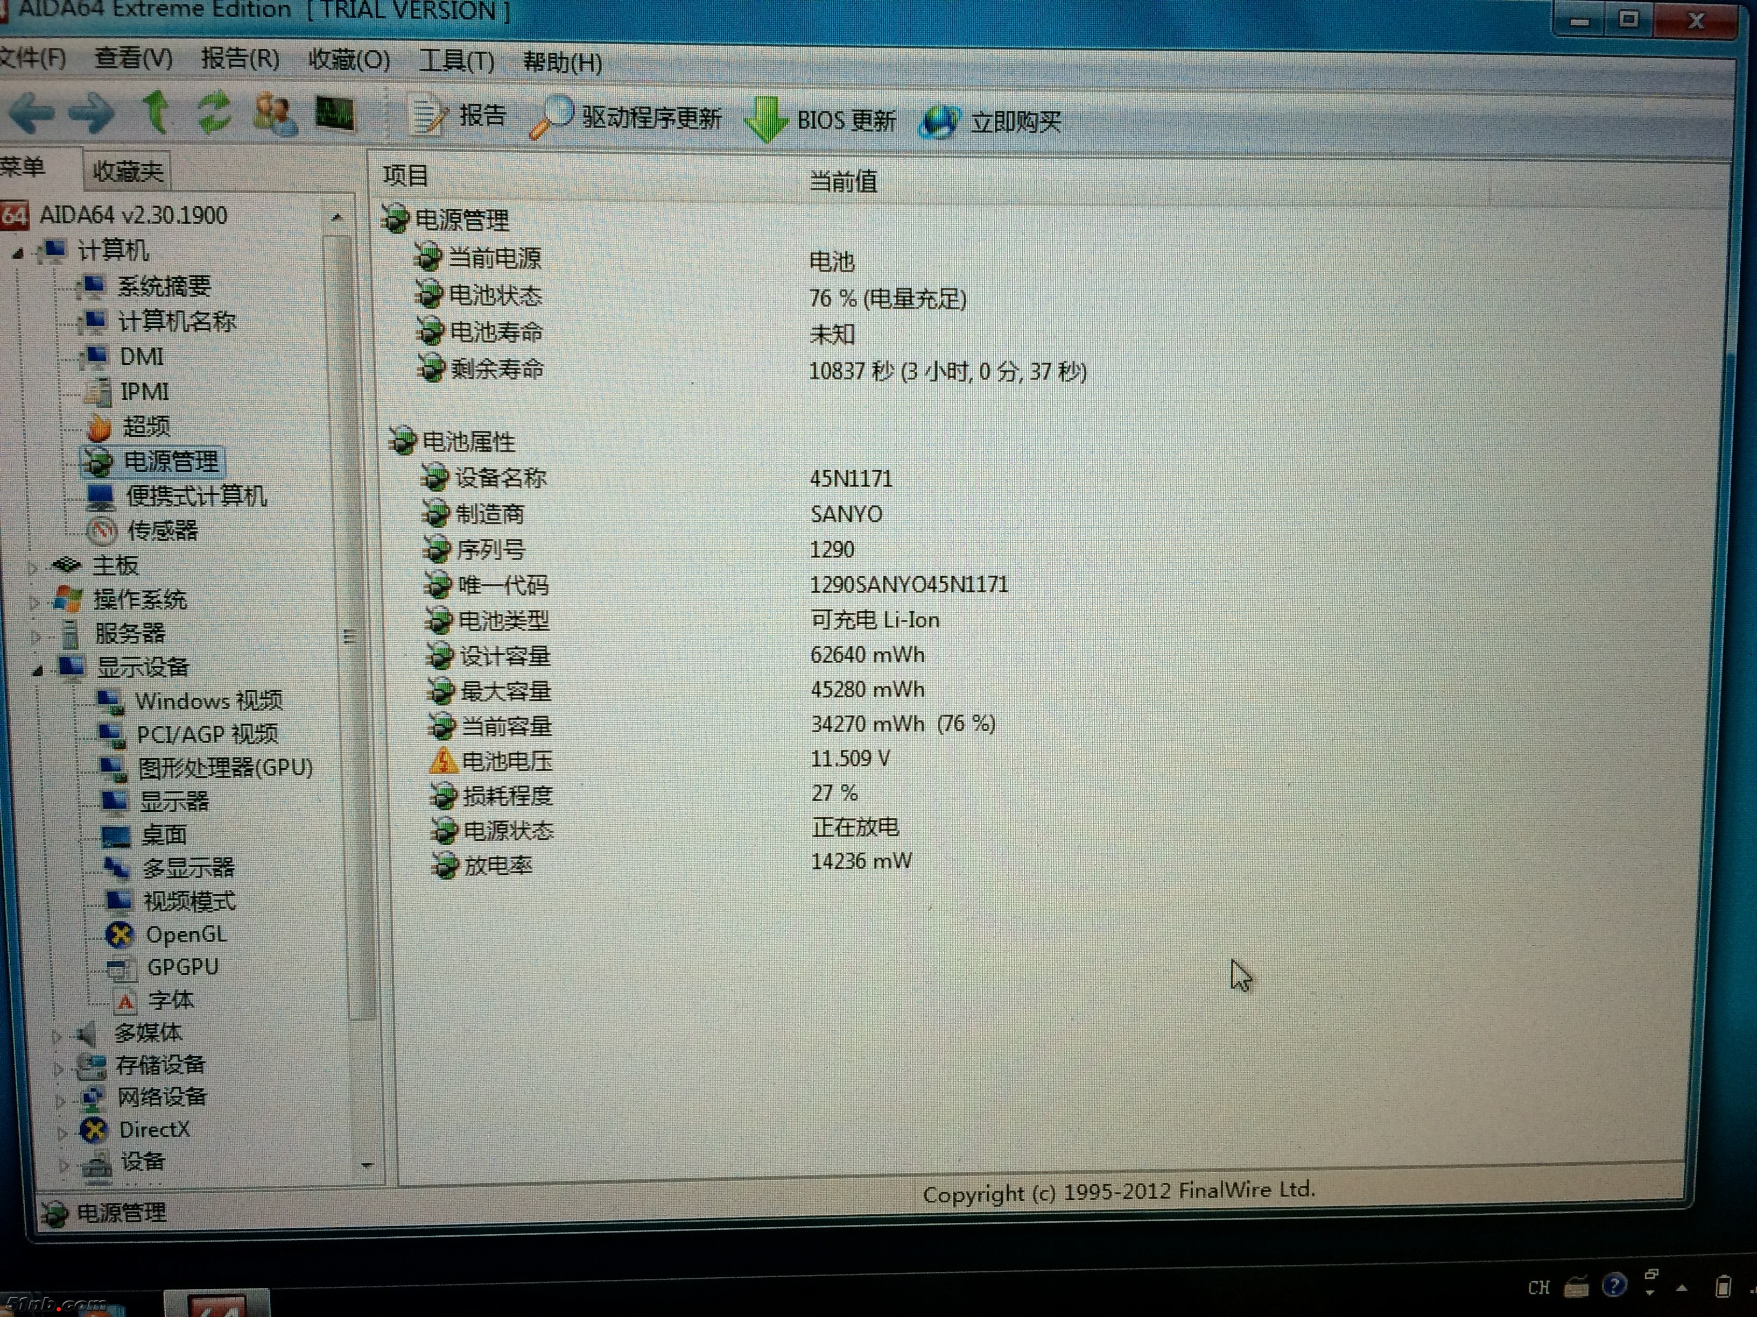
Task: Collapse the 显示设备 tree node
Action: click(x=37, y=671)
